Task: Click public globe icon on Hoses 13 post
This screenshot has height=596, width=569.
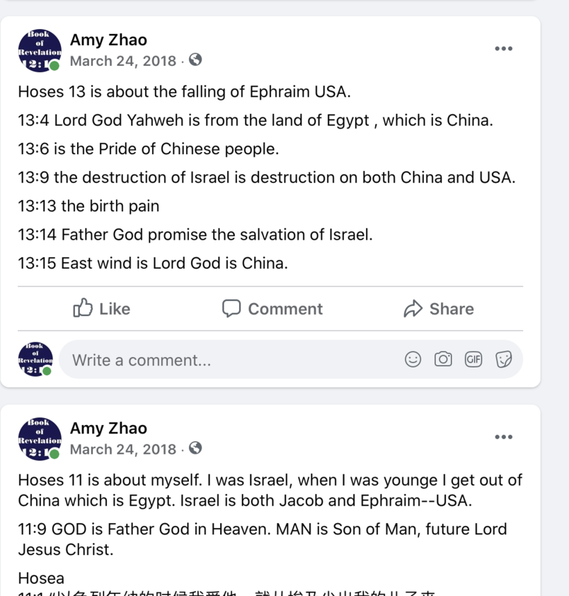Action: [196, 60]
